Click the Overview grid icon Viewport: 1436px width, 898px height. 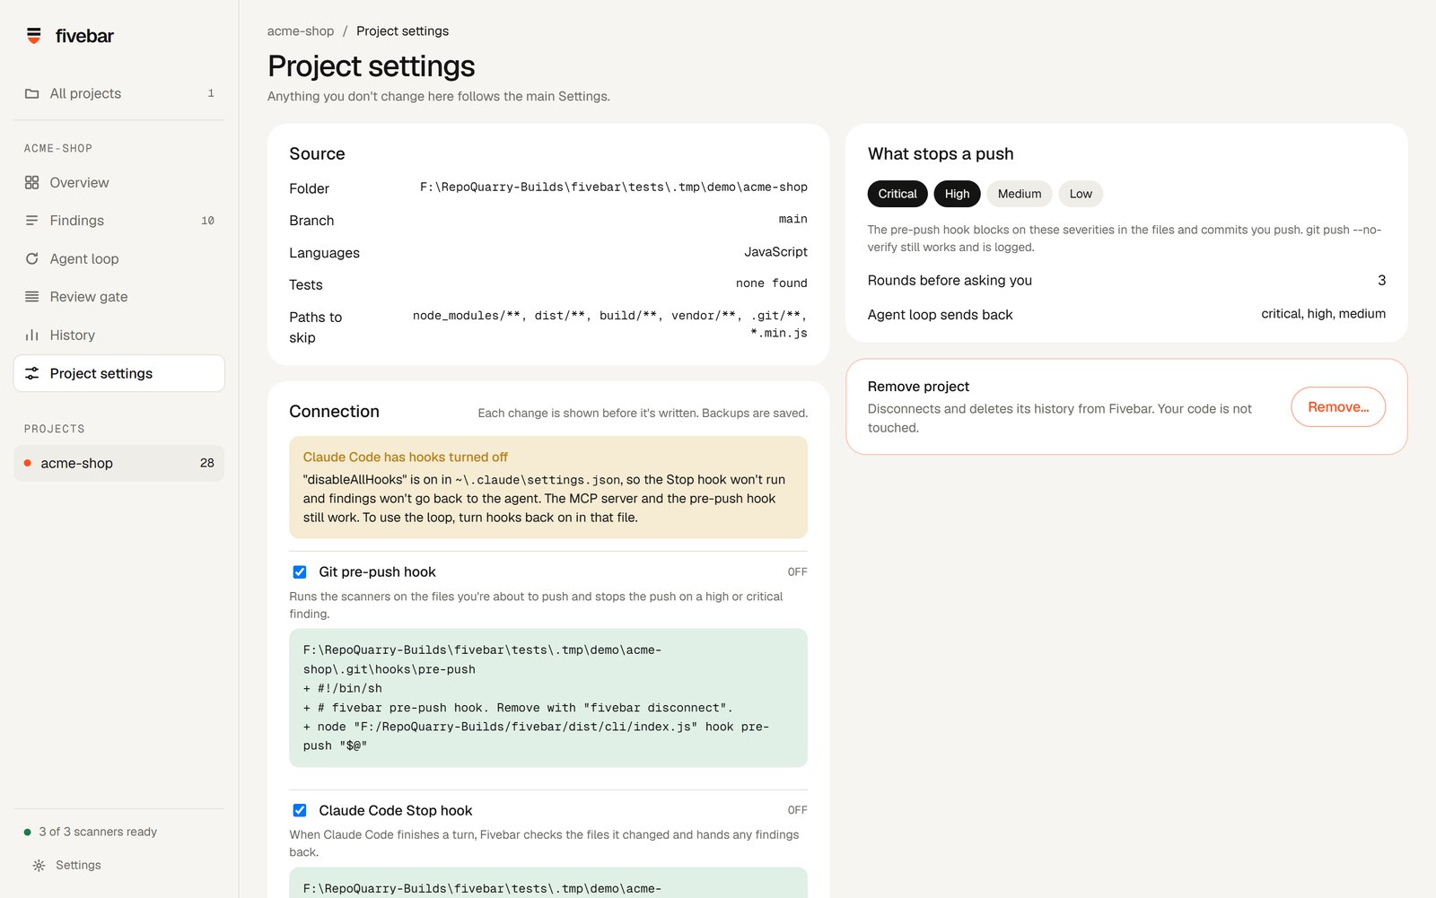tap(32, 183)
